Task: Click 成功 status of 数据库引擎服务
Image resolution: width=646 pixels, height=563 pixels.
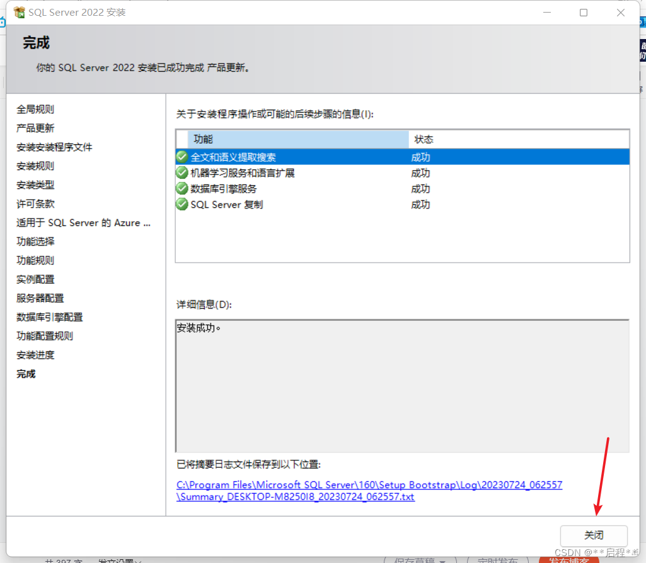Action: click(x=420, y=188)
